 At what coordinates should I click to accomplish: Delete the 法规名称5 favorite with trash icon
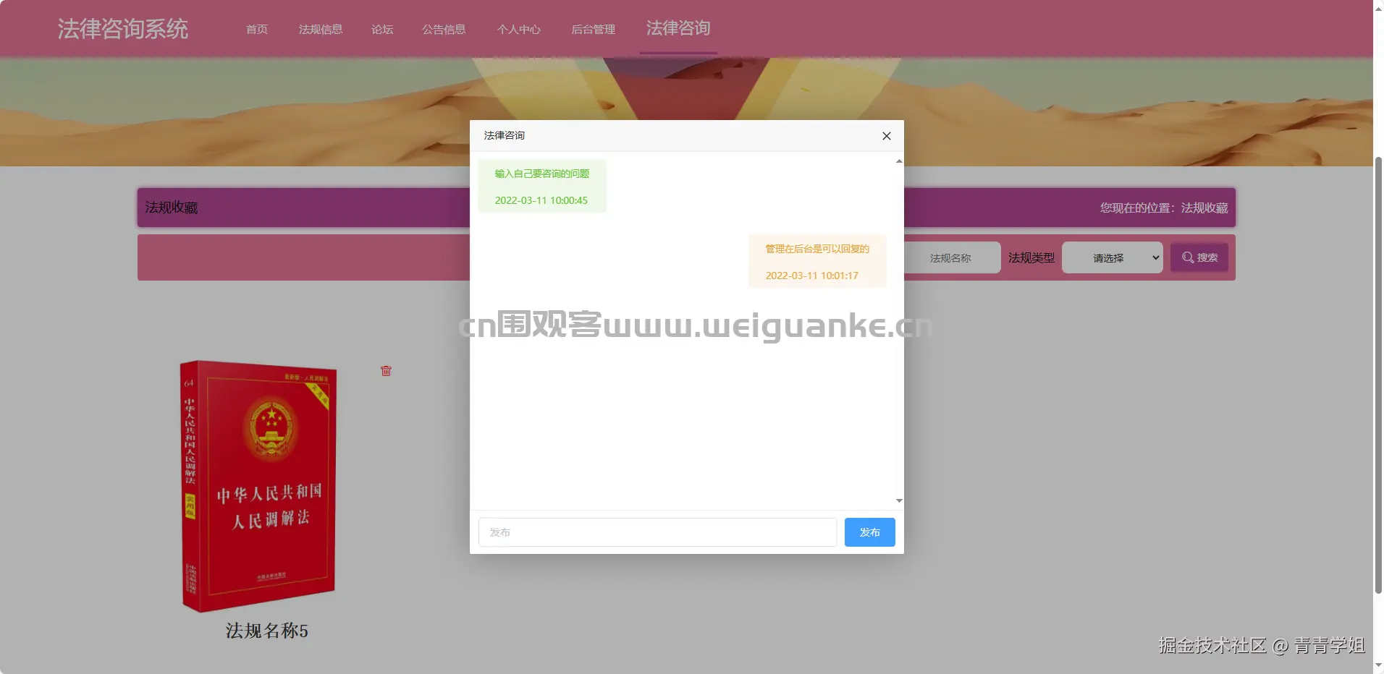click(386, 371)
